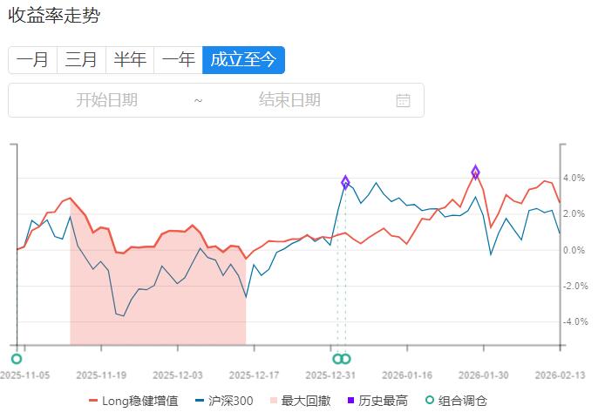Click the 成立至今 range tab
Viewport: 605px width, 412px height.
(x=243, y=60)
